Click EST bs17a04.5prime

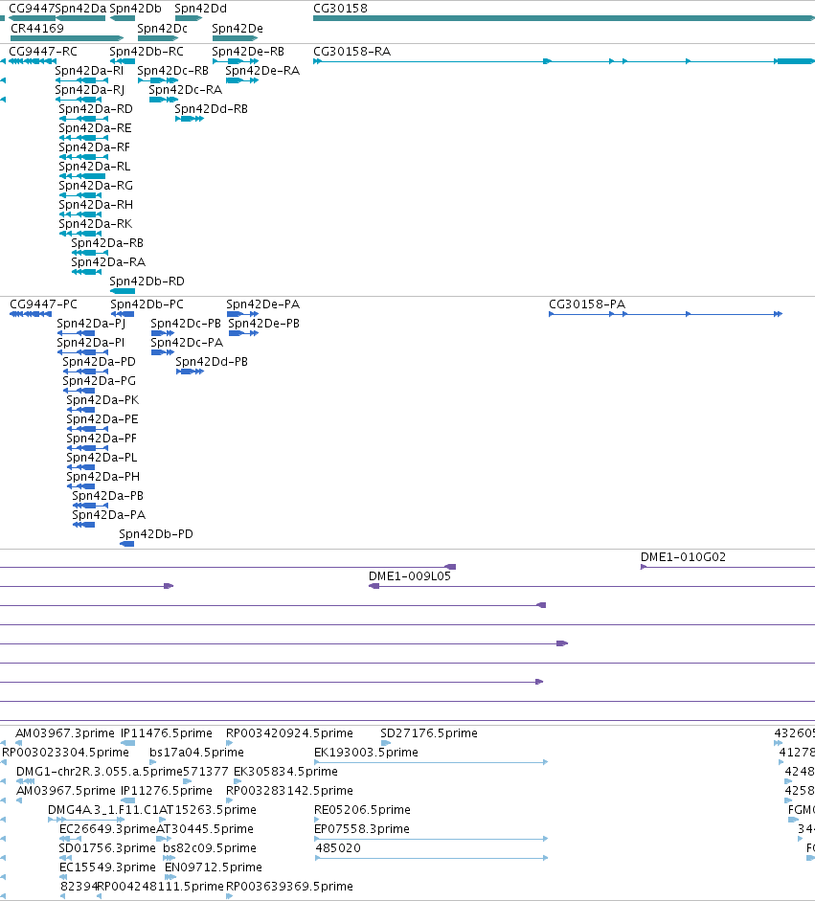point(196,753)
